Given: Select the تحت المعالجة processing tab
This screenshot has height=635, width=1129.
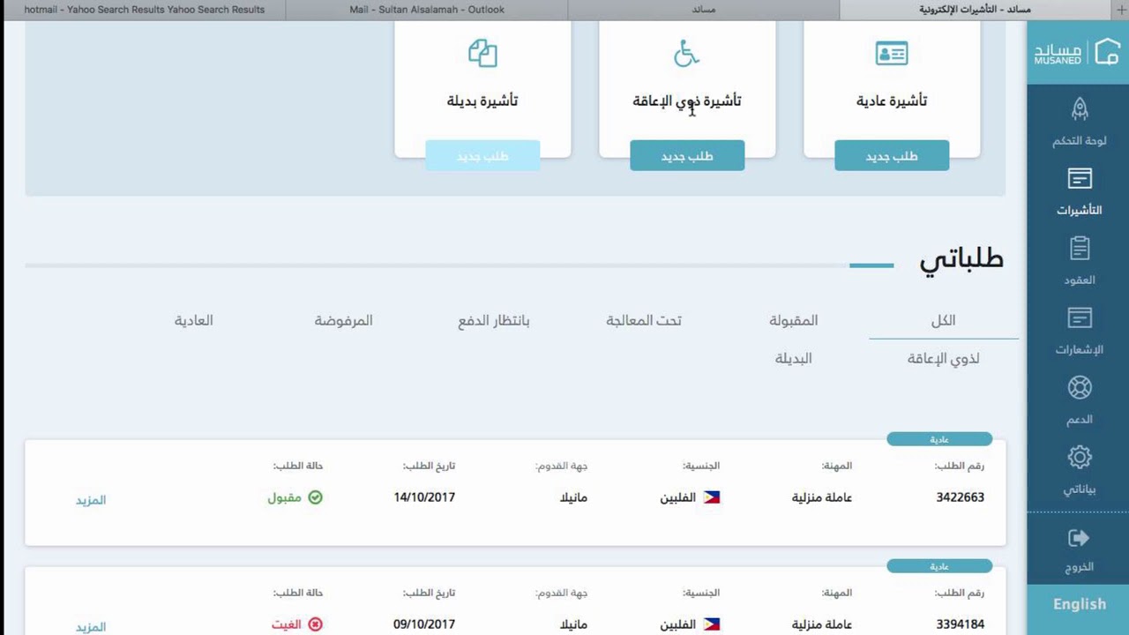Looking at the screenshot, I should click(644, 320).
